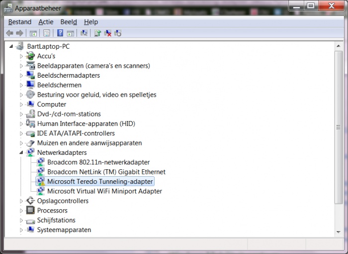Click the Beeldapparaten scanner icon

point(30,66)
